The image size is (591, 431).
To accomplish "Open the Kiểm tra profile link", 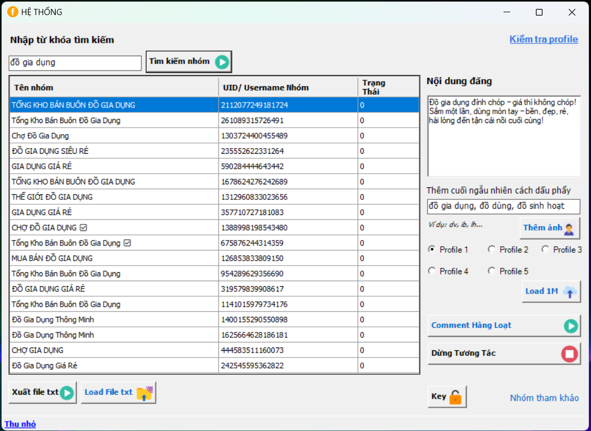I will 544,39.
